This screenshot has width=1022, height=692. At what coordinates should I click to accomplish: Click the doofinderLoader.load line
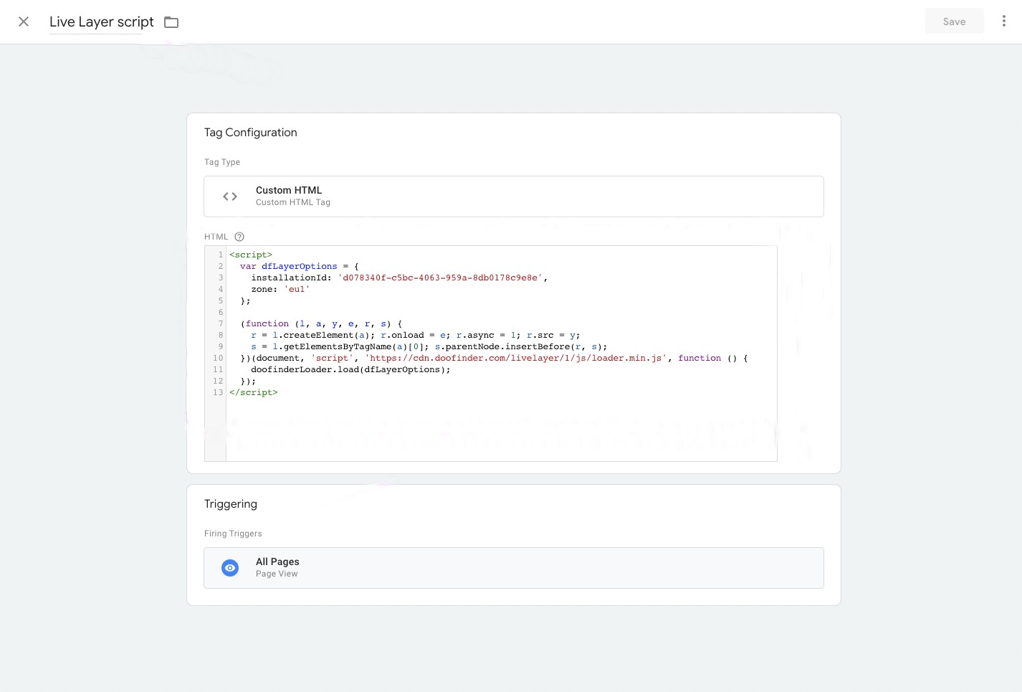pyautogui.click(x=350, y=369)
